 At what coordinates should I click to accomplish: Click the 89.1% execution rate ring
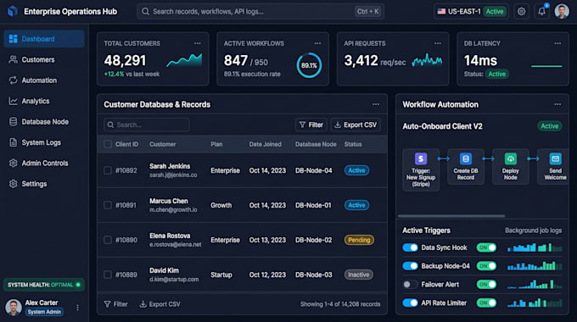click(309, 65)
